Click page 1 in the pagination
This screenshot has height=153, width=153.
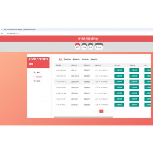pos(101,111)
